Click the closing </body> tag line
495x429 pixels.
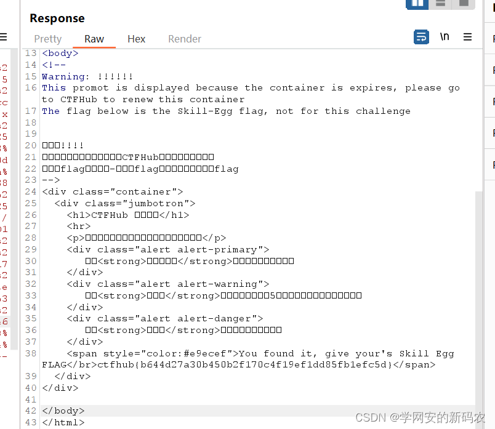pos(63,411)
